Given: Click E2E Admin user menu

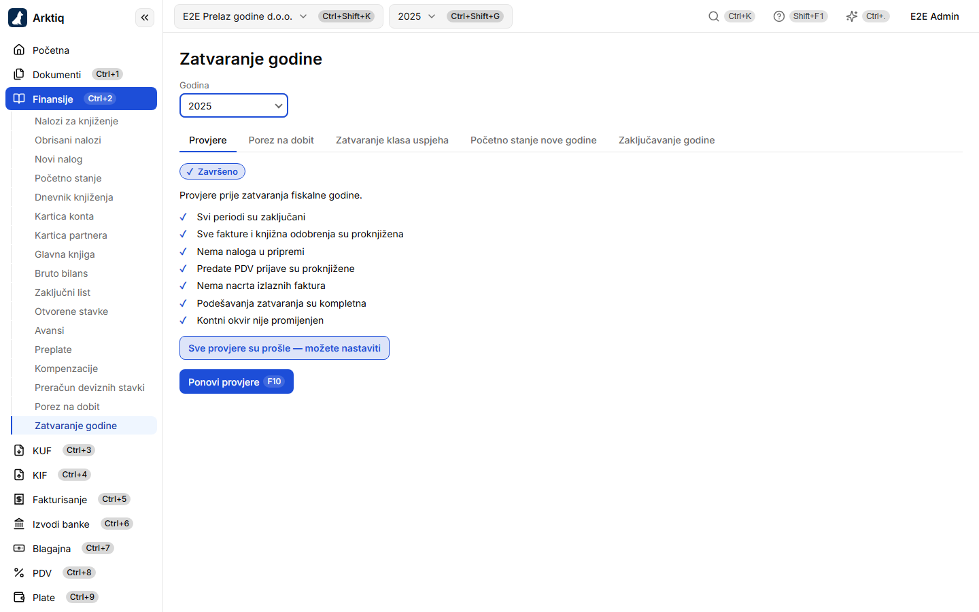Looking at the screenshot, I should point(935,16).
